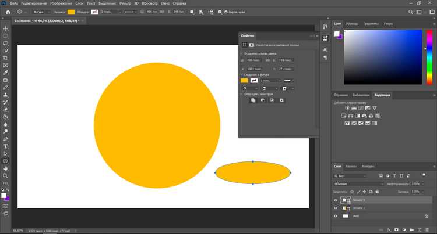Select the Ellipse 1 layer row

point(382,208)
